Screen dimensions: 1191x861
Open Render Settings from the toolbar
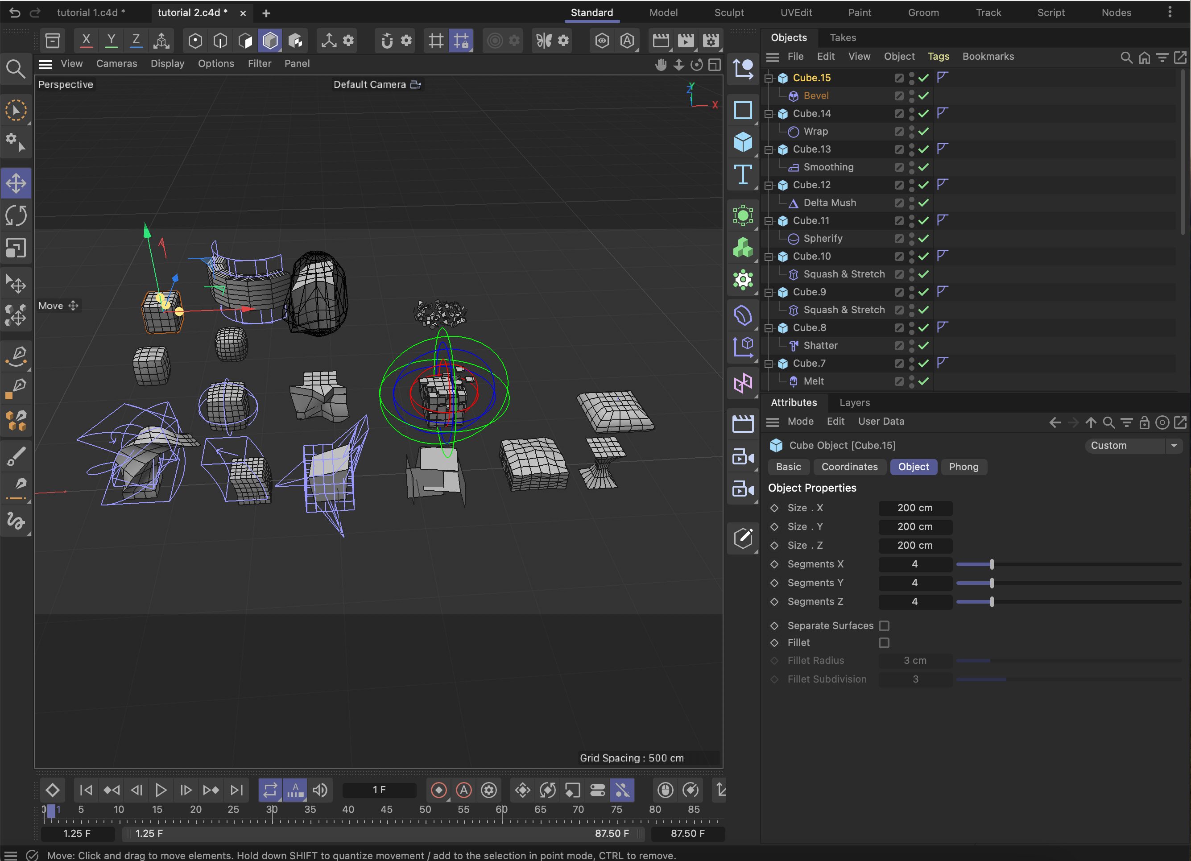pyautogui.click(x=711, y=41)
